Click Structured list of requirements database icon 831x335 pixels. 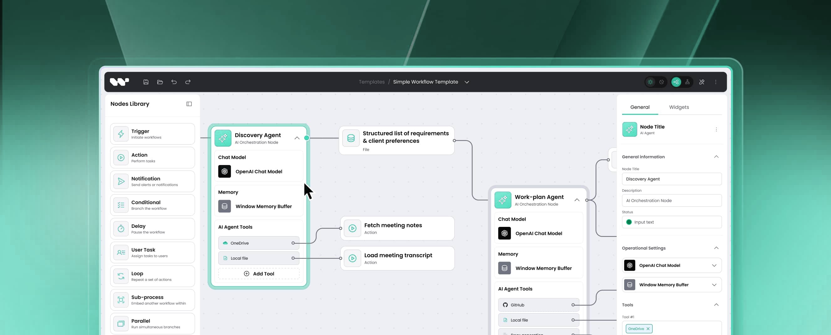[x=351, y=138]
